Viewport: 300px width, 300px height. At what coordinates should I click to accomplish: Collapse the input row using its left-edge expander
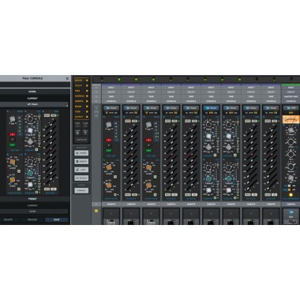click(x=96, y=88)
